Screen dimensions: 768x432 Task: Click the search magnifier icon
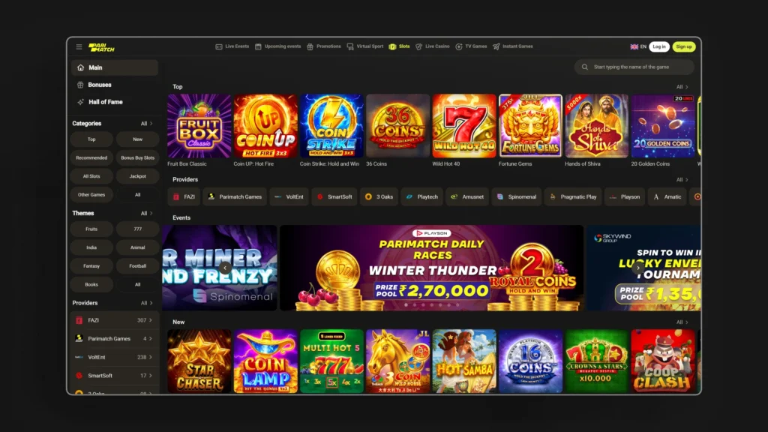(x=585, y=67)
